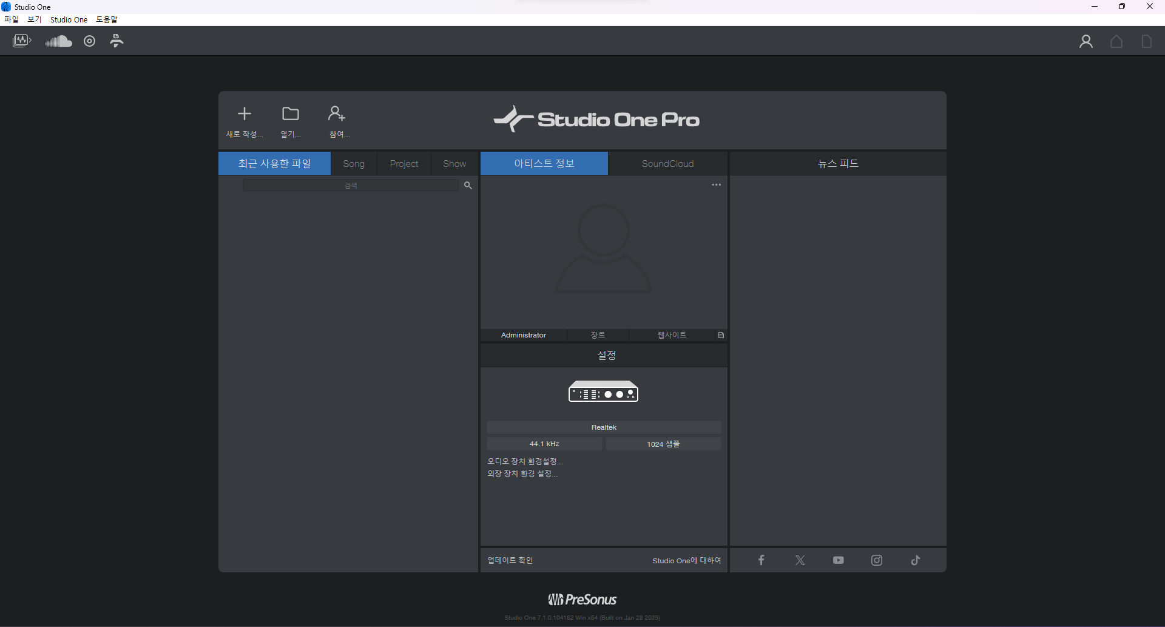1165x627 pixels.
Task: Expand the artist profile three-dot menu
Action: pos(716,185)
